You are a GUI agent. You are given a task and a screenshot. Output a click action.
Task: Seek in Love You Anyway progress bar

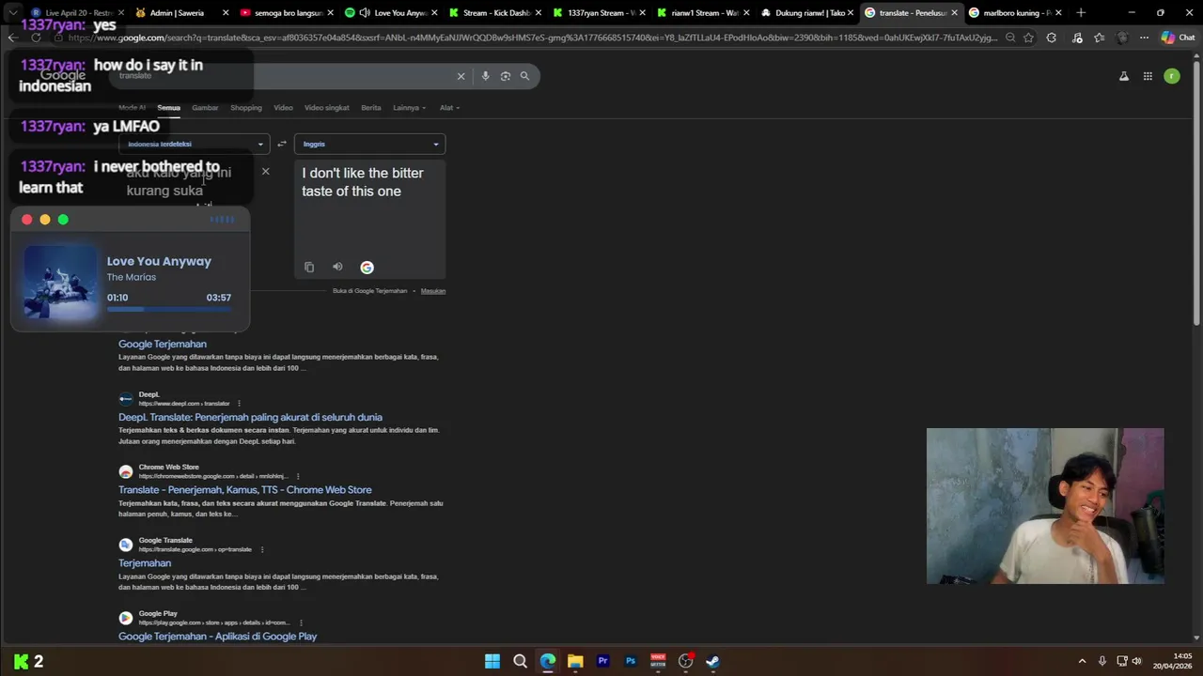coord(169,309)
